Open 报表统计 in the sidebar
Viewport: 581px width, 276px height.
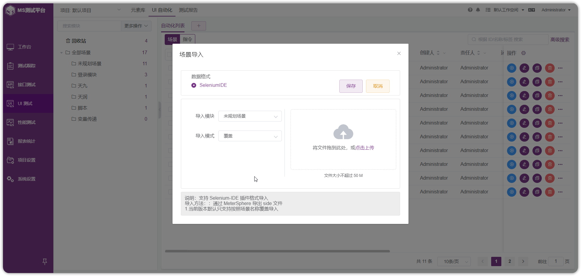point(28,141)
